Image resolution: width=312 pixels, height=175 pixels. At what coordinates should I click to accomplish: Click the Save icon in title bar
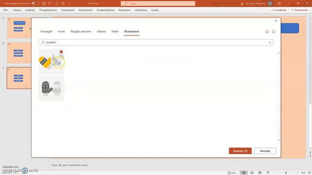tap(44, 3)
